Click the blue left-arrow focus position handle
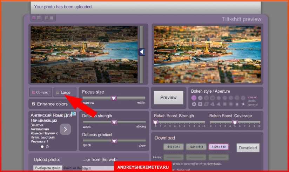Screen dimensions: 289x172 pyautogui.click(x=142, y=52)
